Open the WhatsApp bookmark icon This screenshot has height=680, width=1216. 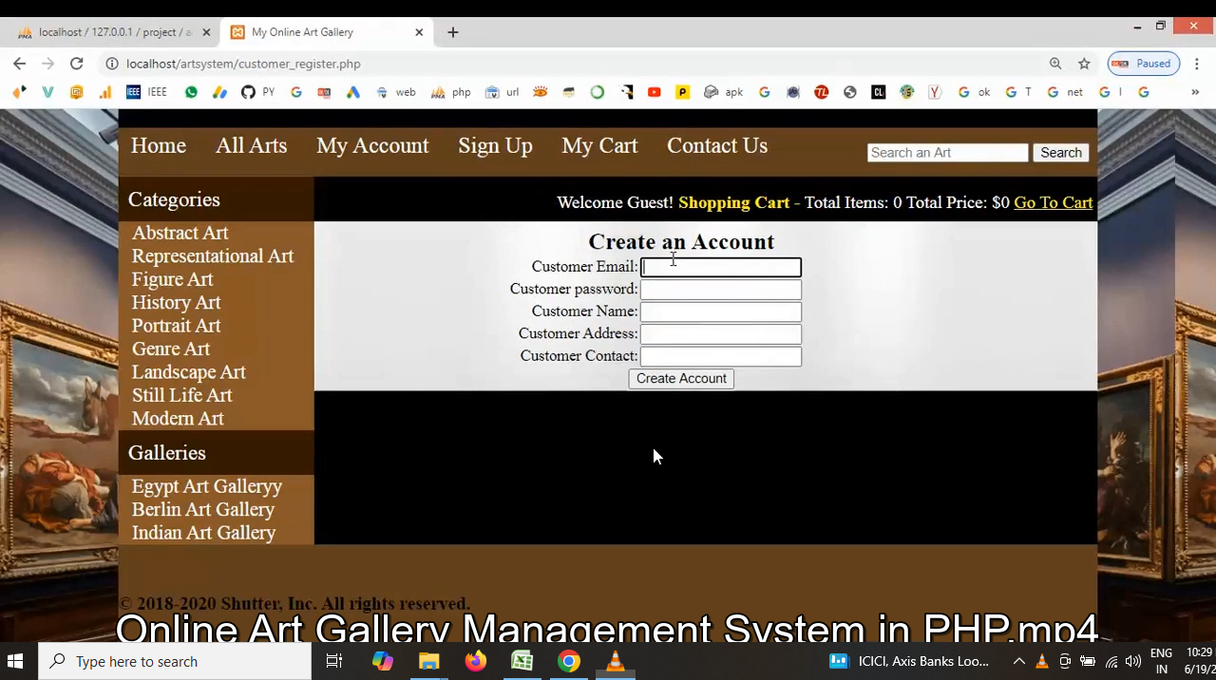[191, 92]
